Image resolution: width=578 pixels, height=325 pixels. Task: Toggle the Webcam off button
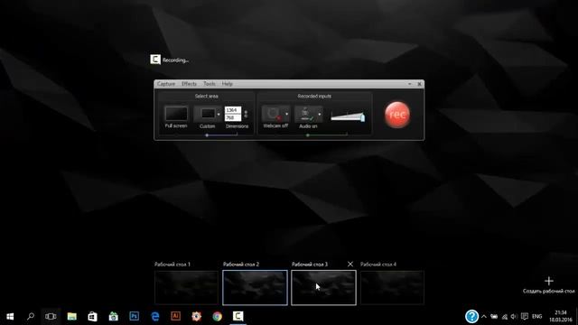point(273,114)
